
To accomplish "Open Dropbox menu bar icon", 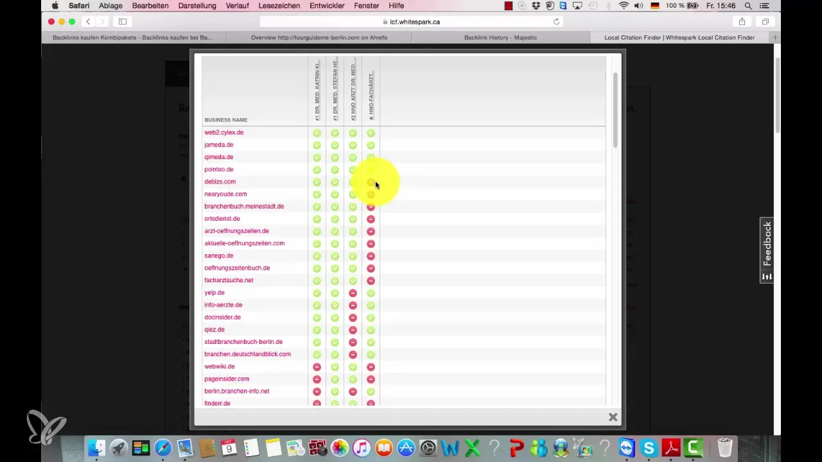I will [536, 5].
